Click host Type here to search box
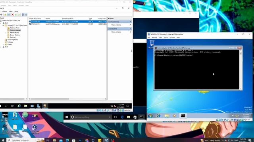This screenshot has height=142, width=254. coord(25,140)
